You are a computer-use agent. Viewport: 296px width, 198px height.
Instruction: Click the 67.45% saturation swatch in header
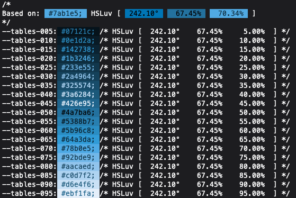(x=186, y=14)
